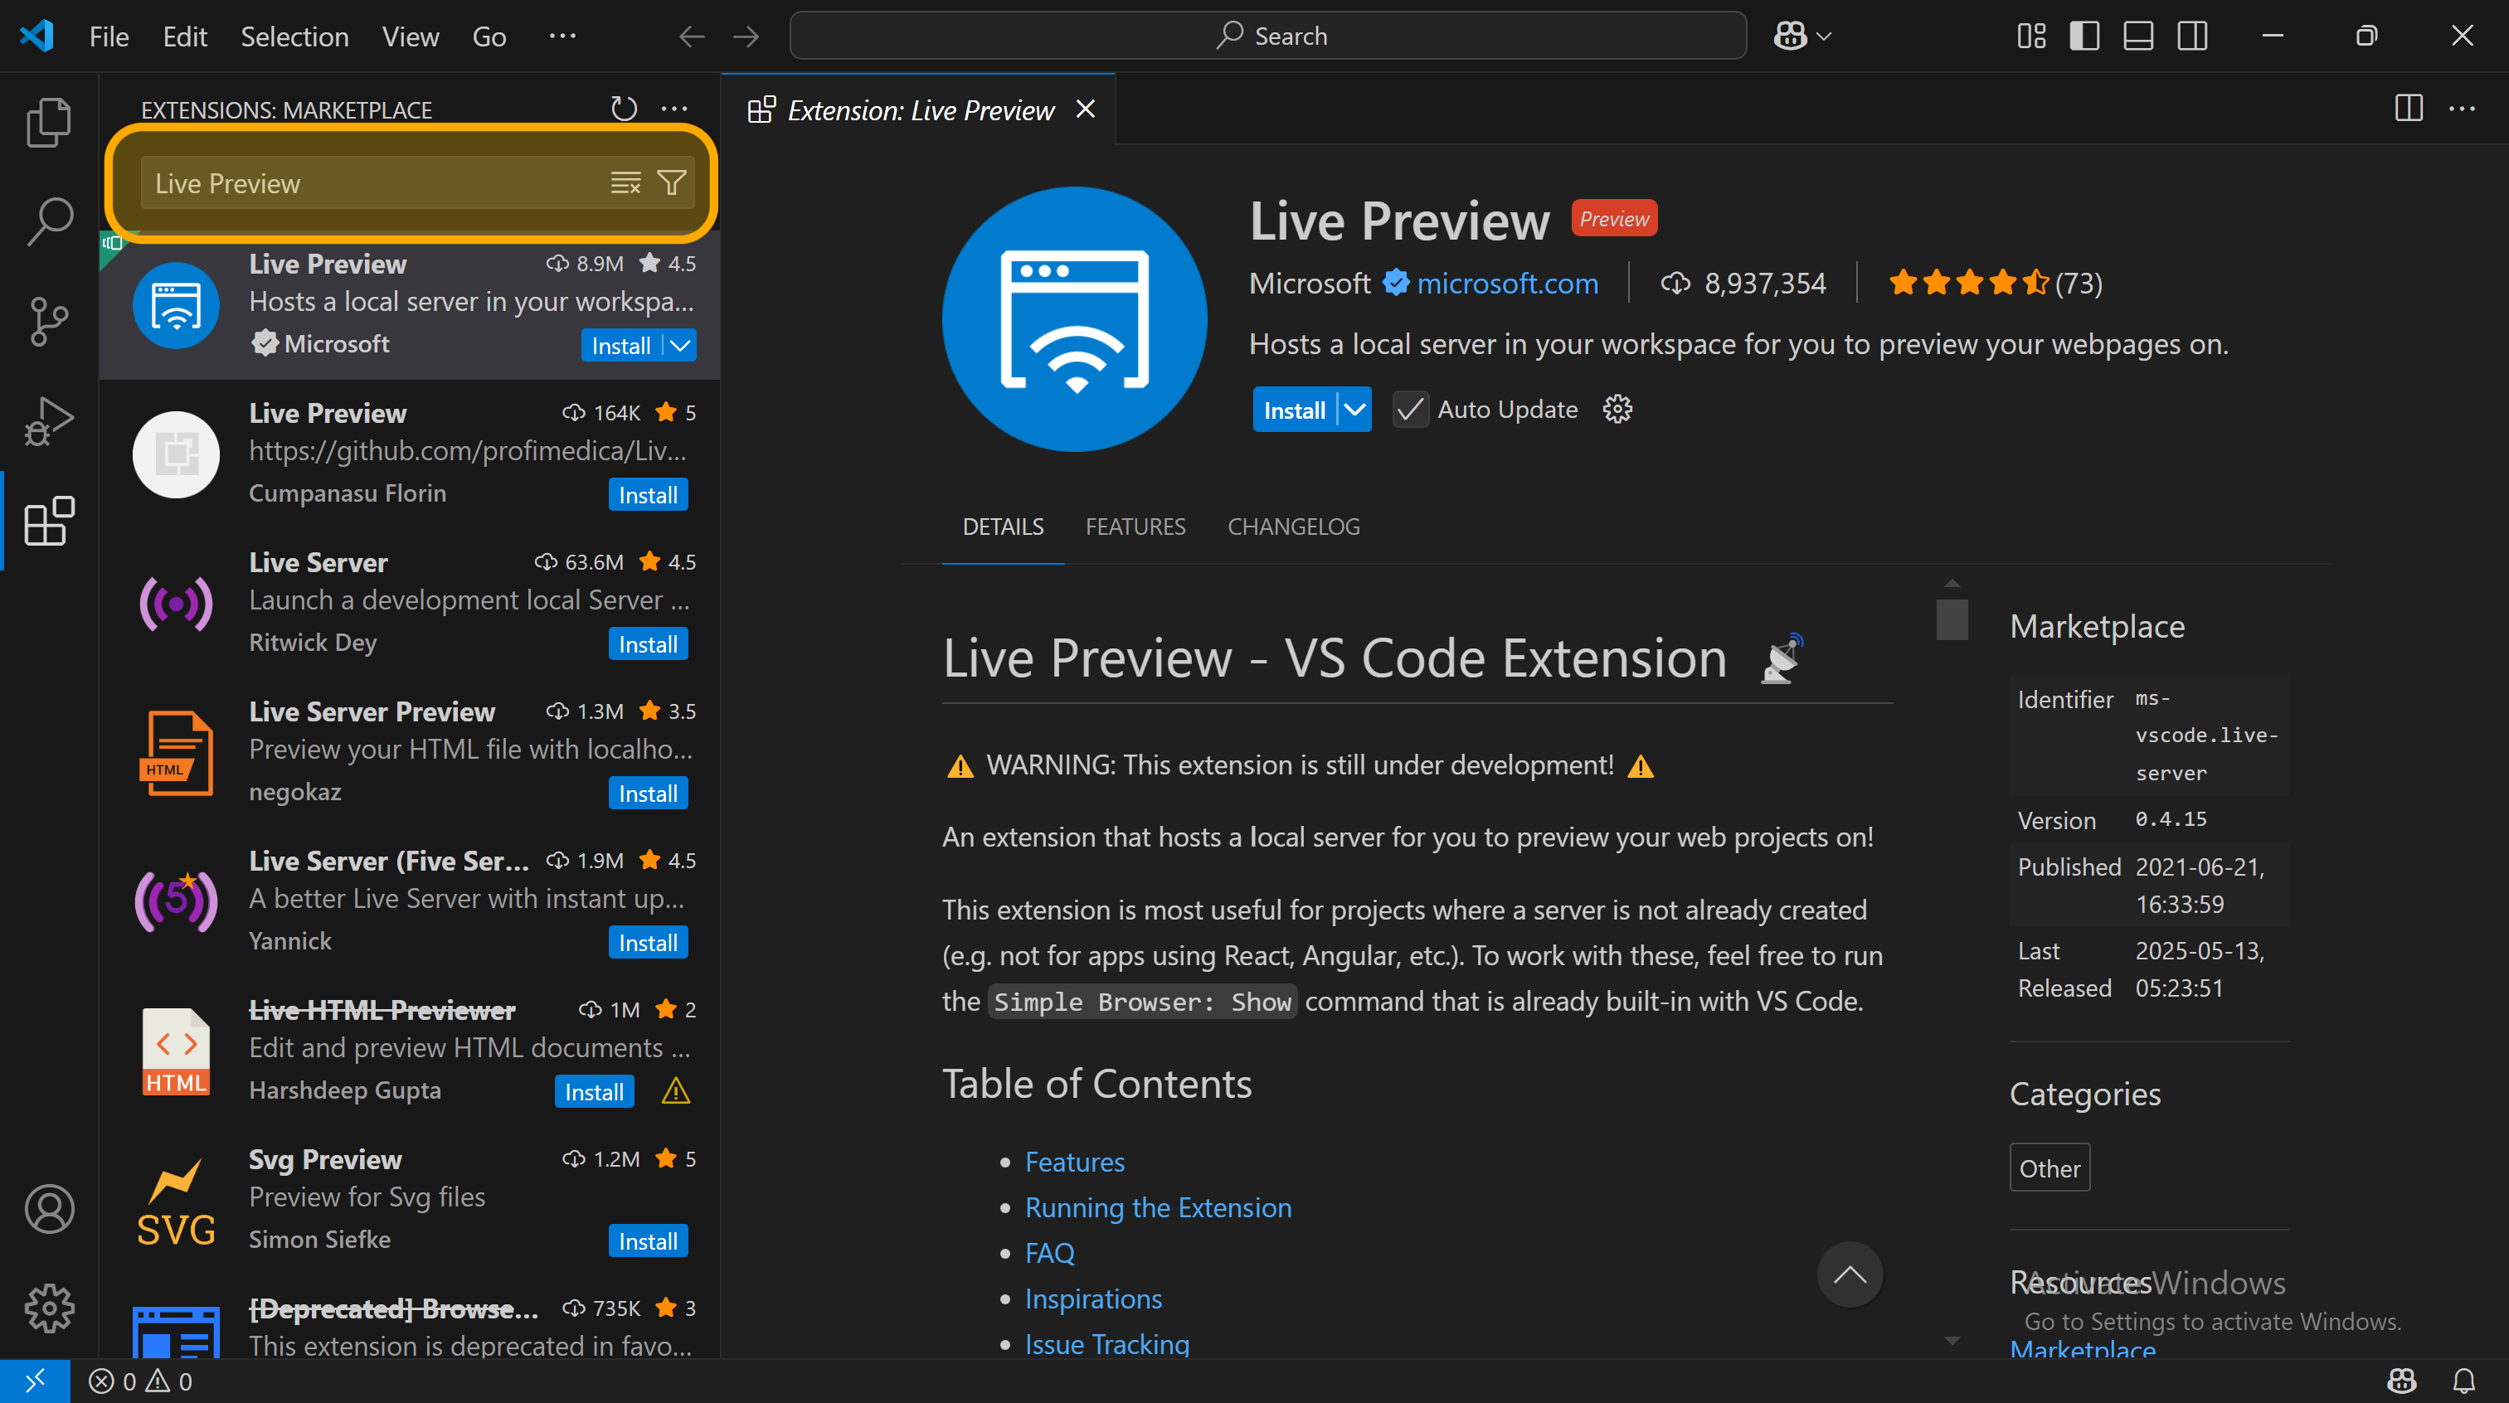
Task: Install Svg Preview by Simon Siefke
Action: click(x=648, y=1240)
